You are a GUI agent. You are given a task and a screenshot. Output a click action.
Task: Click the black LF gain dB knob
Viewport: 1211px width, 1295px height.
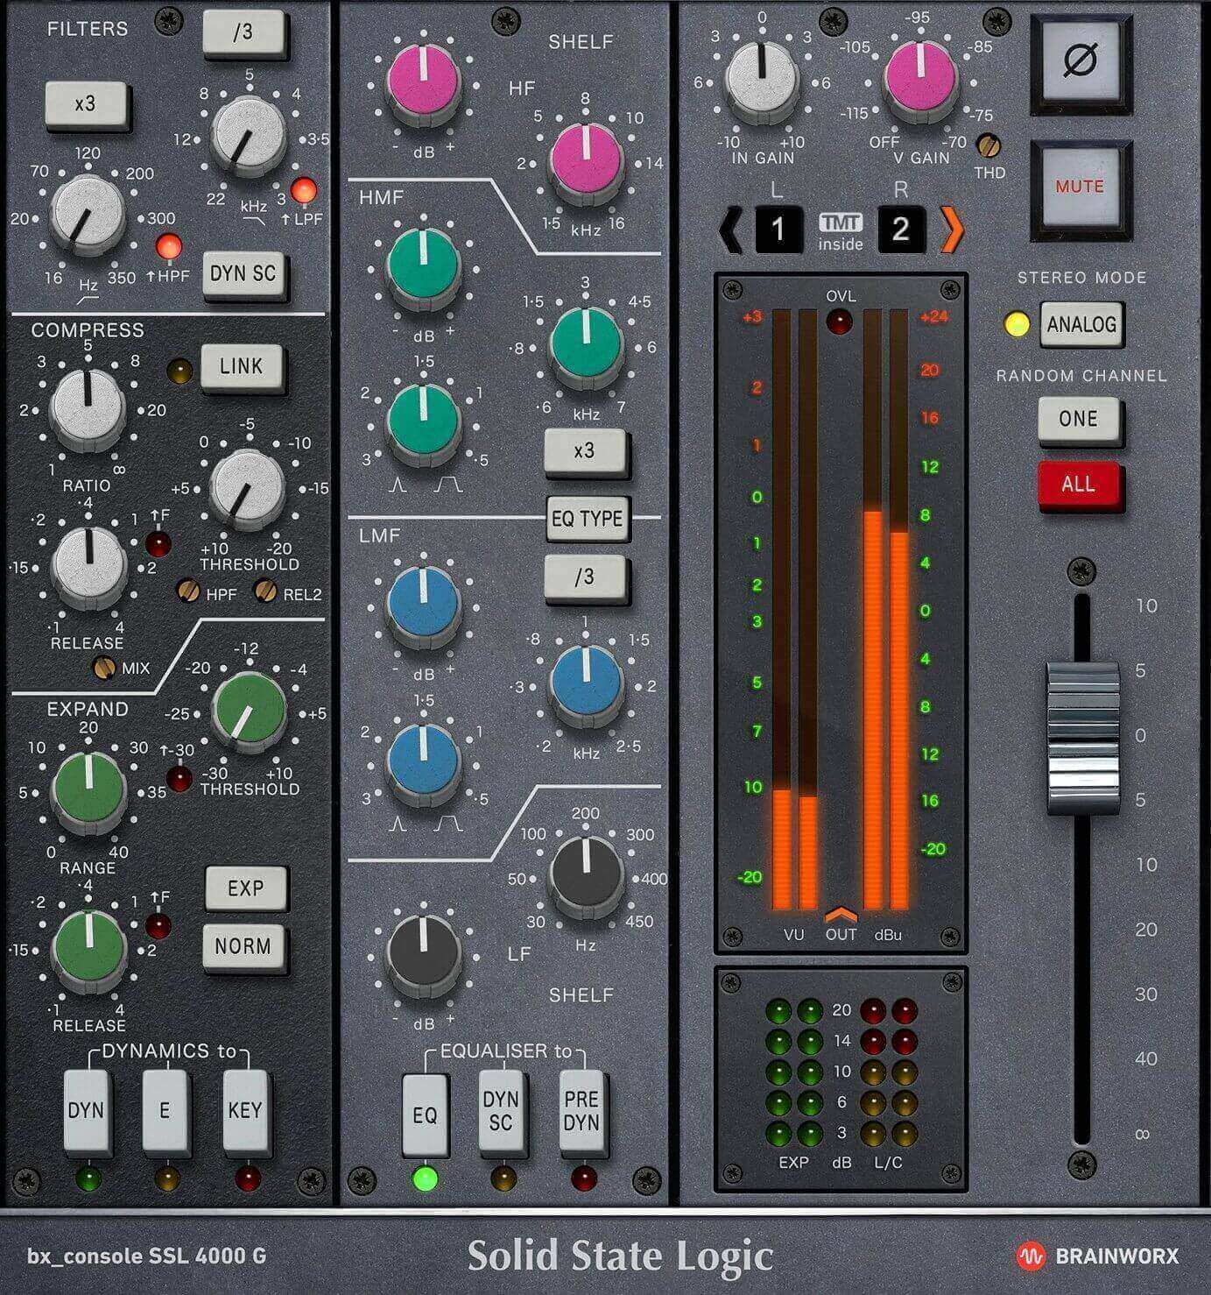coord(424,956)
